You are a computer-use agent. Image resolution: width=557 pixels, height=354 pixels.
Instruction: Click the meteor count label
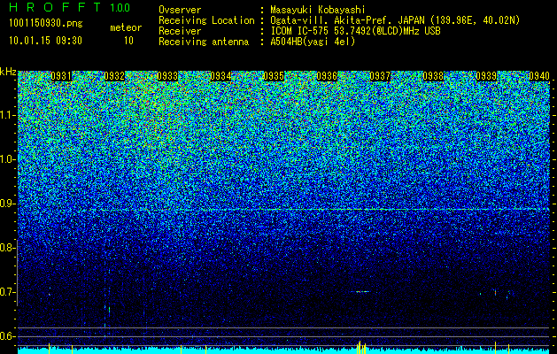tap(126, 27)
